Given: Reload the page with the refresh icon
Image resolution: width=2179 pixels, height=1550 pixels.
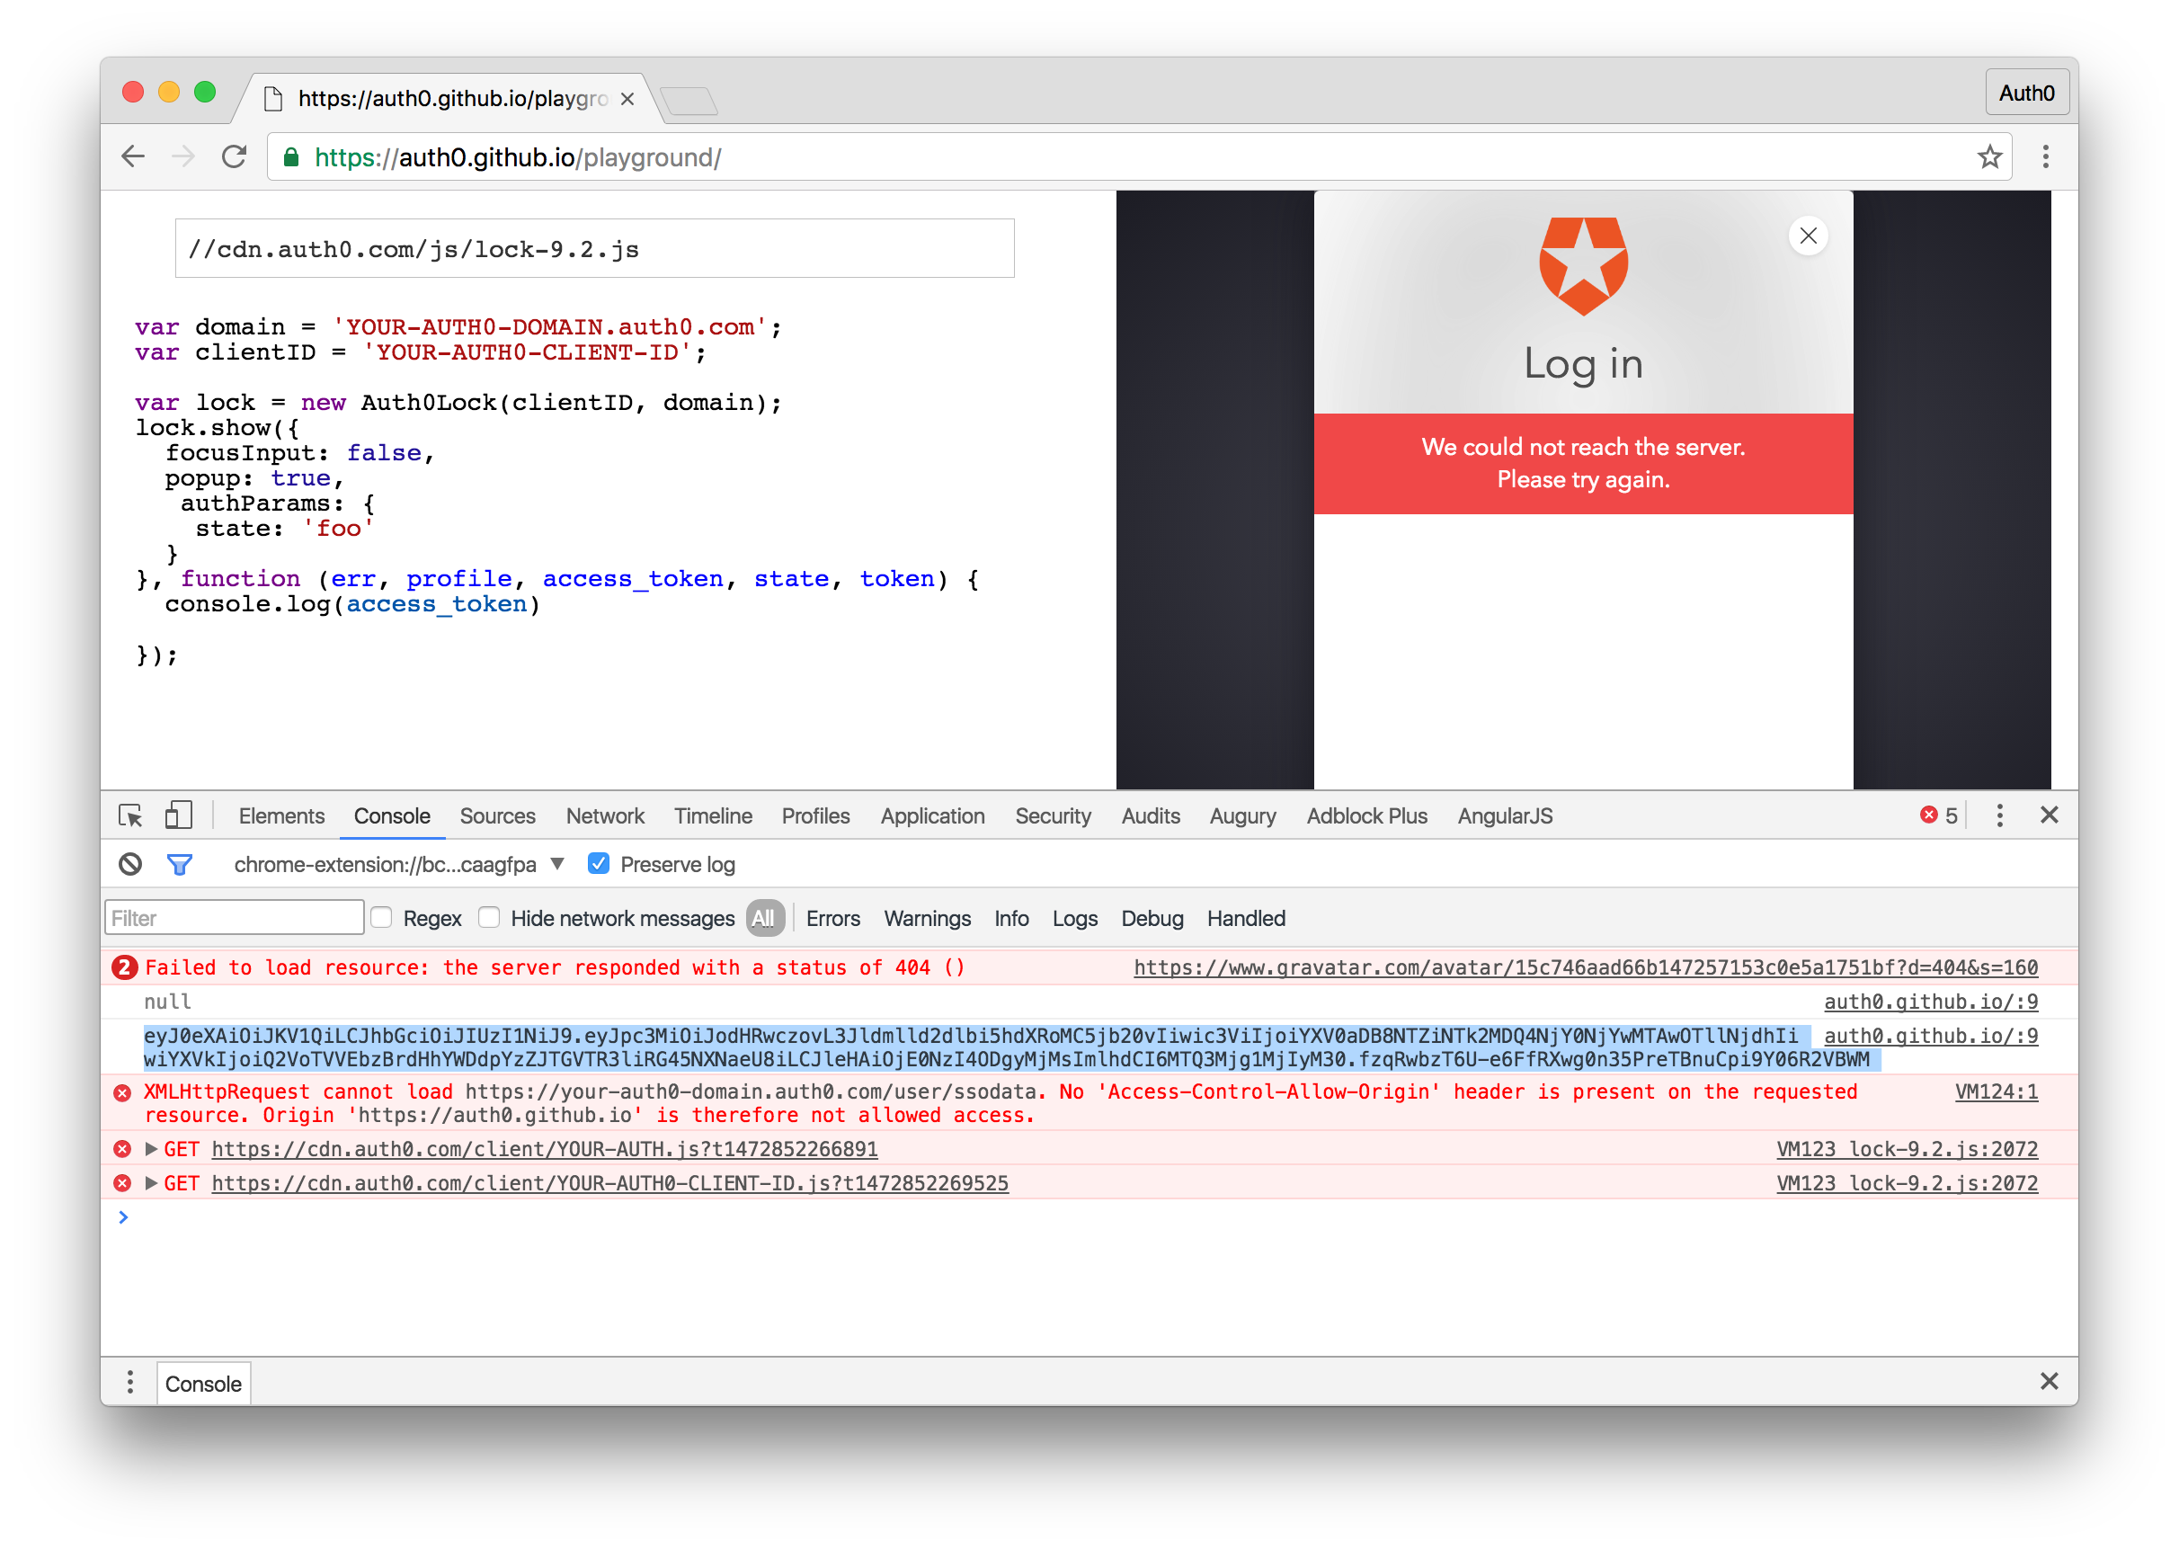Looking at the screenshot, I should (234, 157).
